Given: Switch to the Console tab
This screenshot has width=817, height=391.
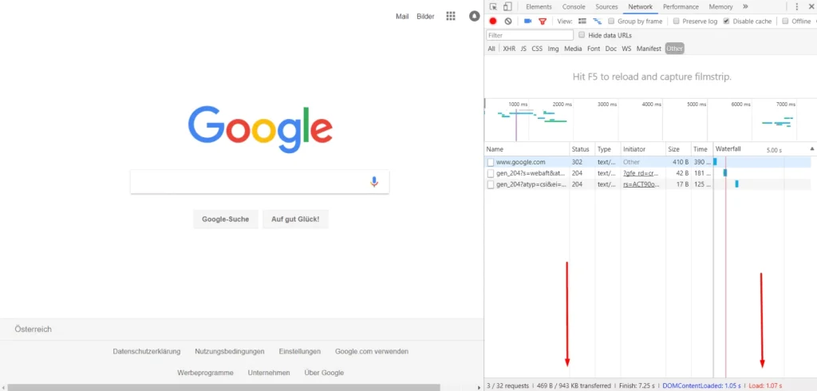Looking at the screenshot, I should click(x=574, y=6).
